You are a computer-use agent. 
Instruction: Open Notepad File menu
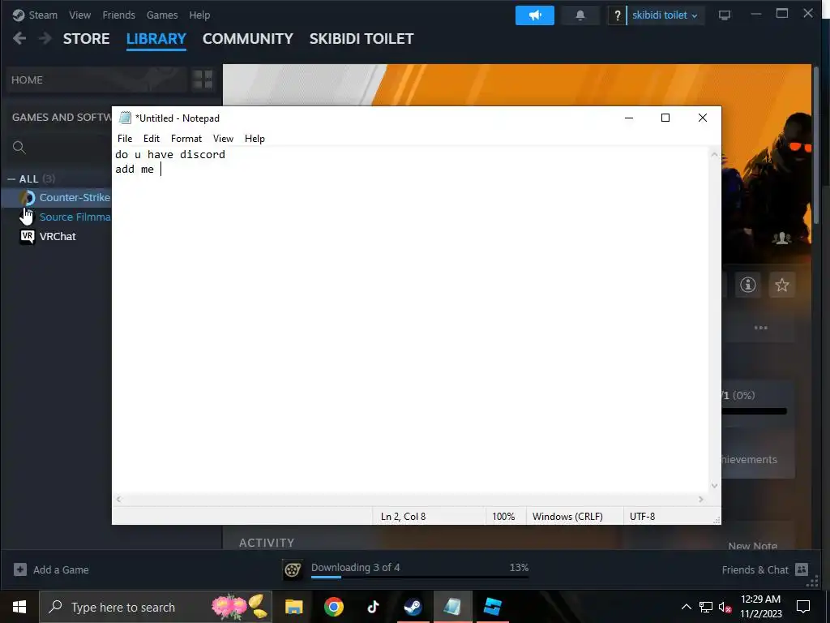point(125,138)
